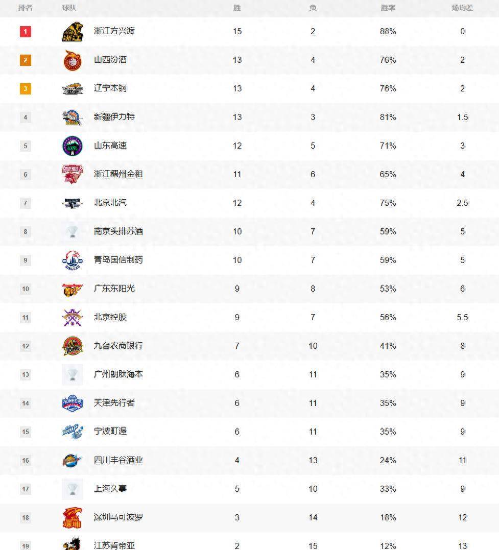Open the 山西汾酒 team logo
The height and width of the screenshot is (550, 499).
(x=73, y=60)
